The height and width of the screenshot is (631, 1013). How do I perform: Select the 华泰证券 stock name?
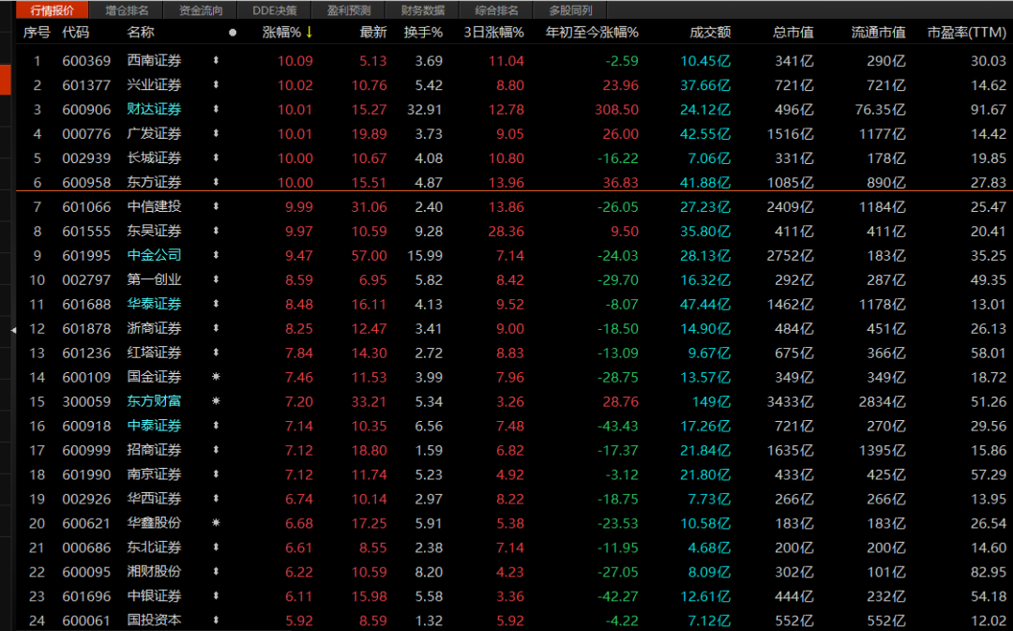[x=155, y=304]
